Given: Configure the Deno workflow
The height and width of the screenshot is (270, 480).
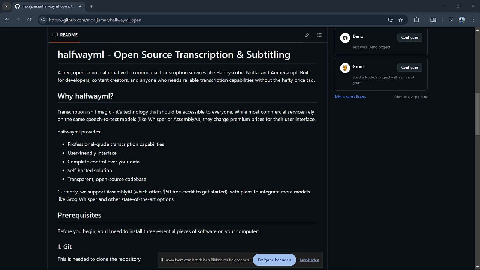Looking at the screenshot, I should pos(409,37).
